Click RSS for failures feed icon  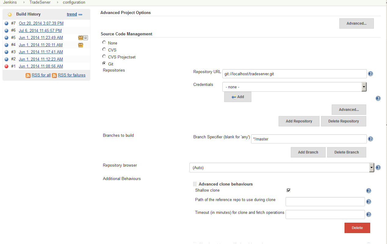[54, 75]
